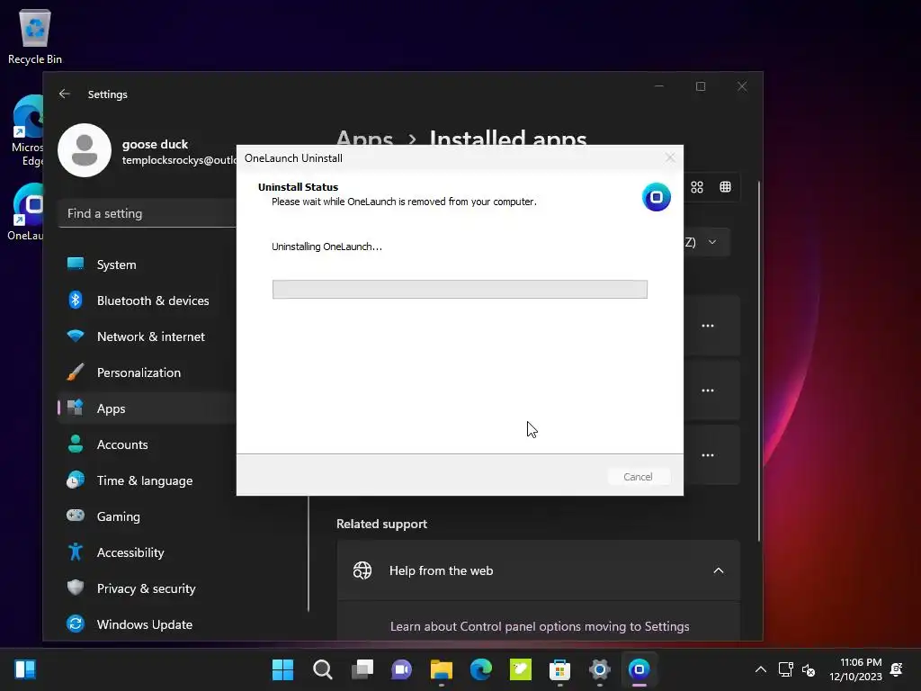Open Task View on the taskbar
The height and width of the screenshot is (691, 921).
click(362, 669)
